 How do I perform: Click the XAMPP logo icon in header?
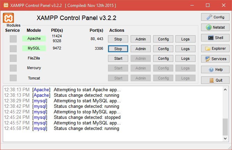tap(8, 18)
